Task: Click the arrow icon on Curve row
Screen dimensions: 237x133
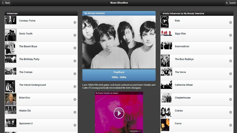Action: [230, 125]
